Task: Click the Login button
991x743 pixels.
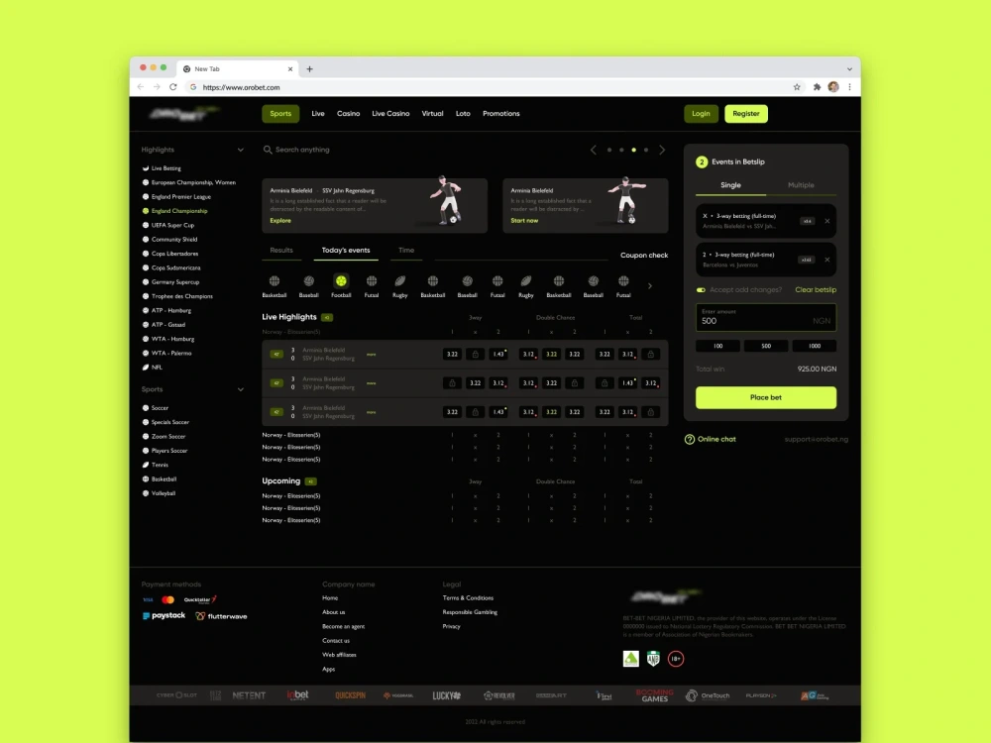Action: coord(701,114)
